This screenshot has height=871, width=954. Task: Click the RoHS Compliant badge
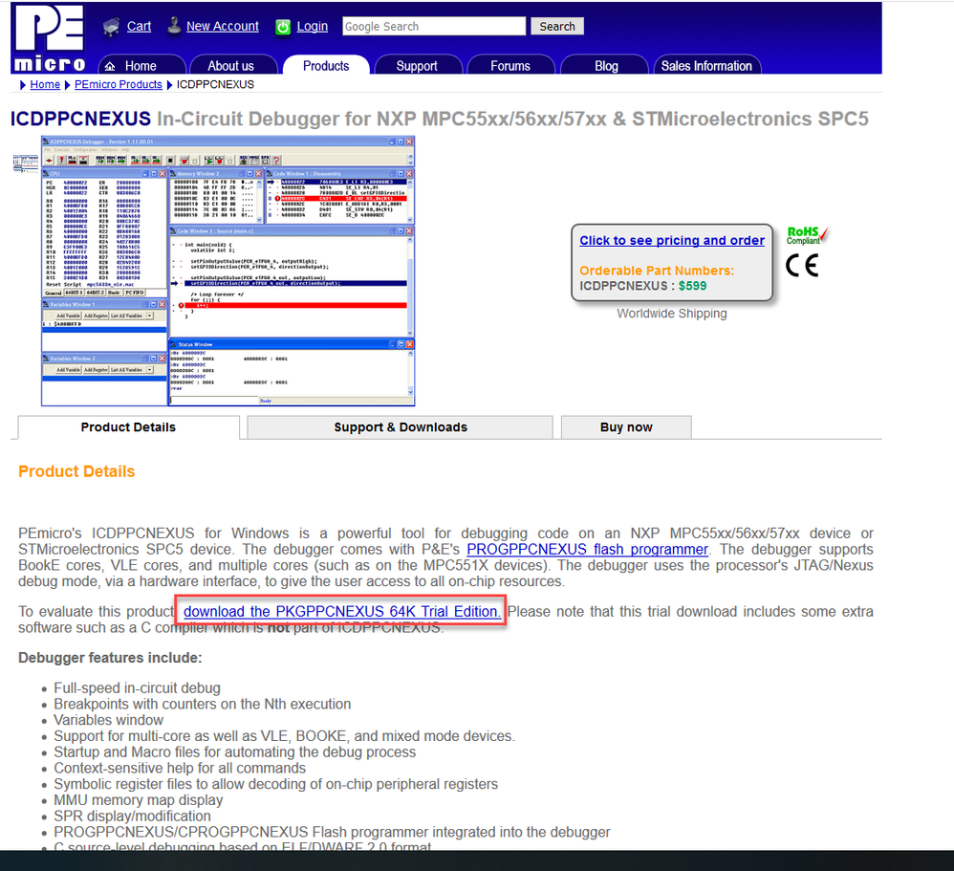[x=807, y=235]
